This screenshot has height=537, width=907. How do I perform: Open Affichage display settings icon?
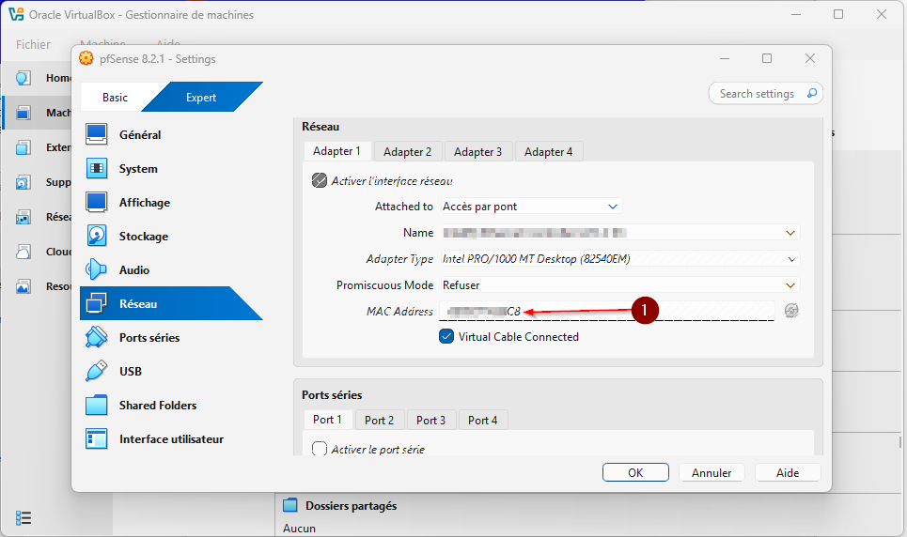97,203
